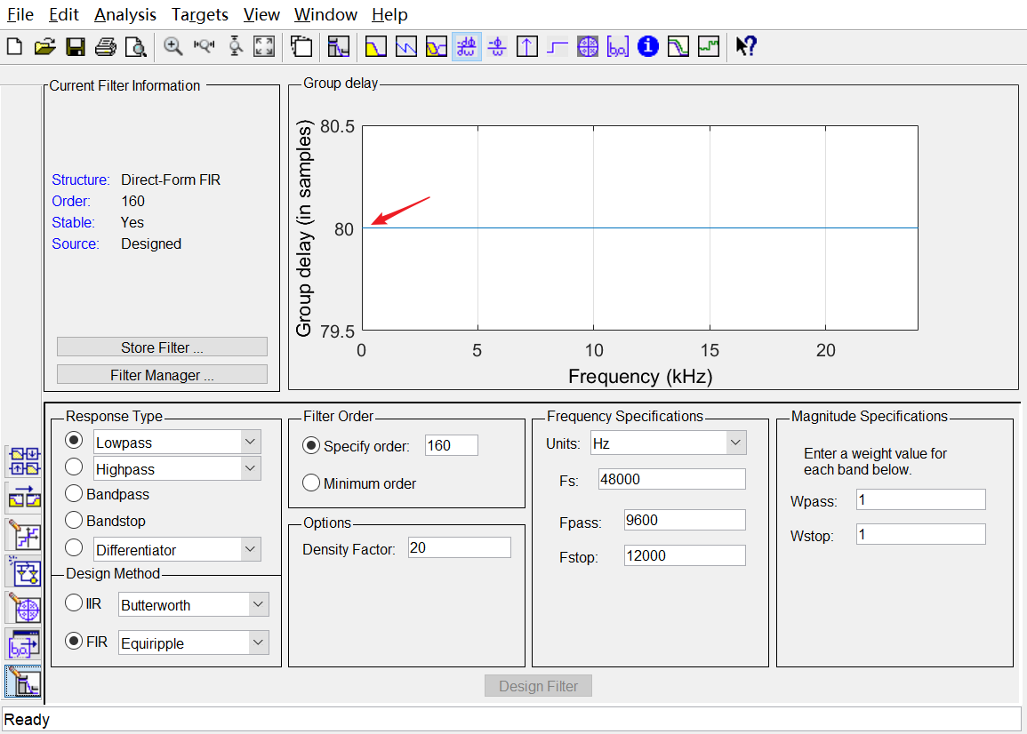The height and width of the screenshot is (734, 1027).
Task: Show Magnitude Response Estimate plot
Action: tap(678, 46)
